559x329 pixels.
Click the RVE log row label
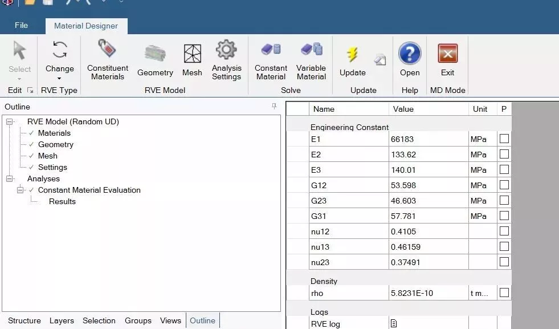pos(325,324)
